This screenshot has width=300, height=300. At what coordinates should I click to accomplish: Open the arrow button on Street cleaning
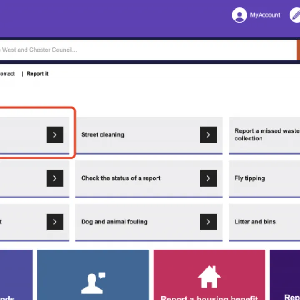coord(208,135)
